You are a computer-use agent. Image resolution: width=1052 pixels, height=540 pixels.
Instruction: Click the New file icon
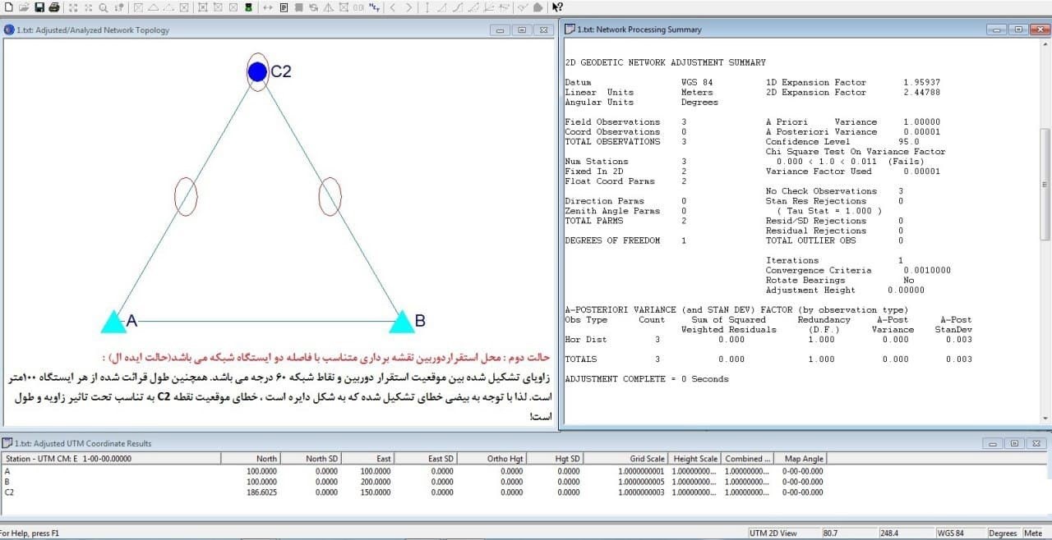pos(7,7)
